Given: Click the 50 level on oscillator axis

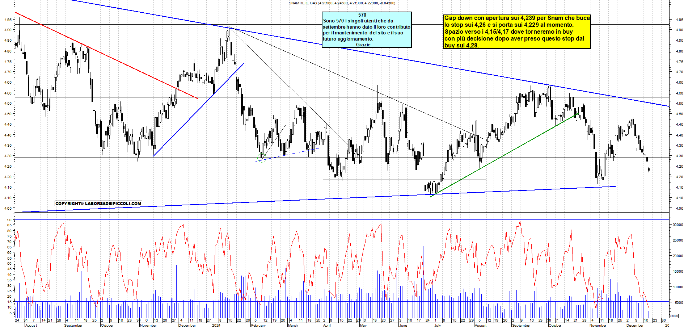Looking at the screenshot, I should [x=9, y=263].
